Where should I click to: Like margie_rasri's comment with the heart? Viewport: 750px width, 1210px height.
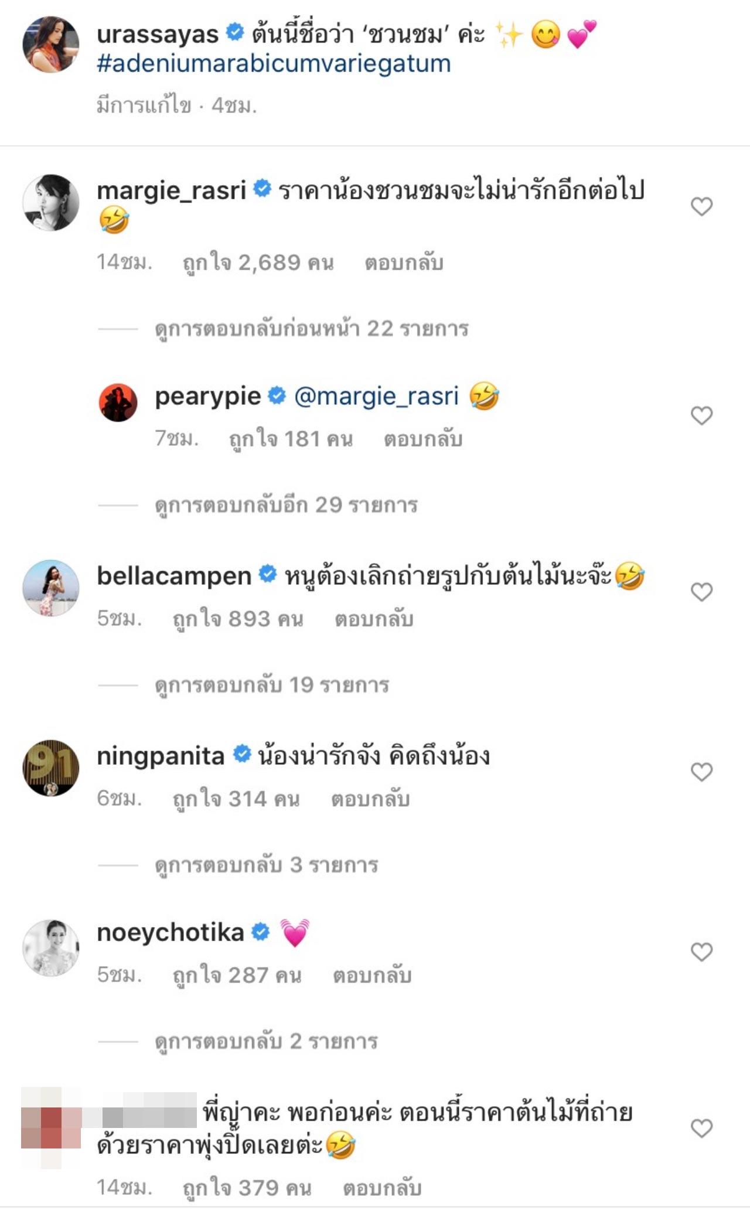pyautogui.click(x=701, y=206)
